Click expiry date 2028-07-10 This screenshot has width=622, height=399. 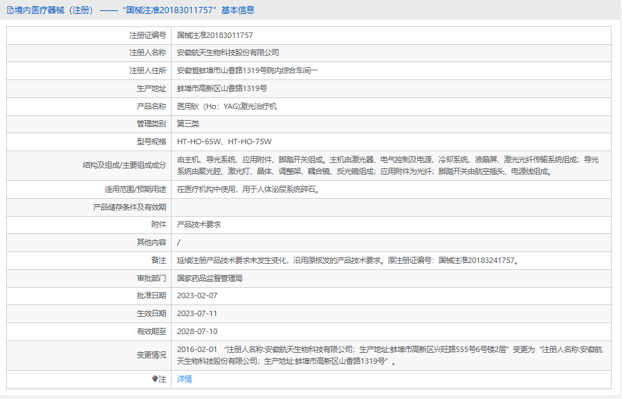pyautogui.click(x=197, y=331)
